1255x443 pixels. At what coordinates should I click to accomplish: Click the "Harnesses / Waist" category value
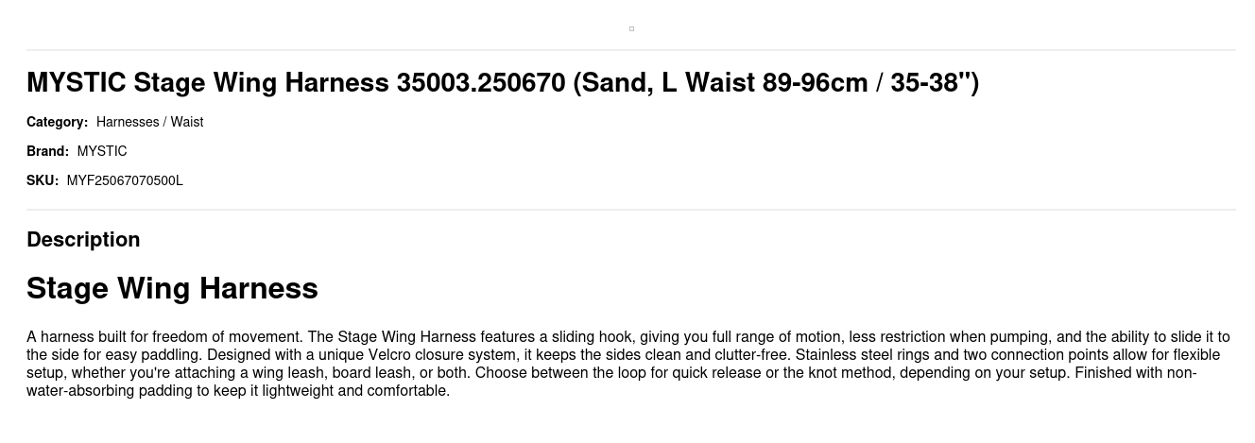click(x=149, y=122)
